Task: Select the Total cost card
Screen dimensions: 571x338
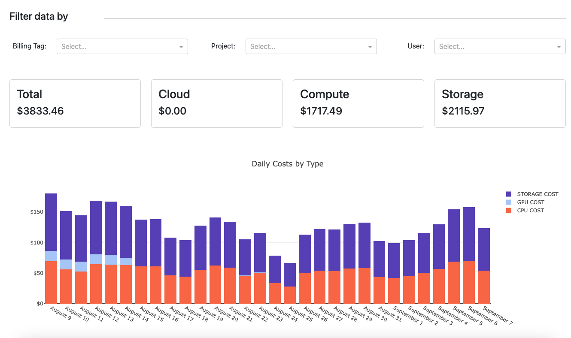Action: pyautogui.click(x=75, y=103)
